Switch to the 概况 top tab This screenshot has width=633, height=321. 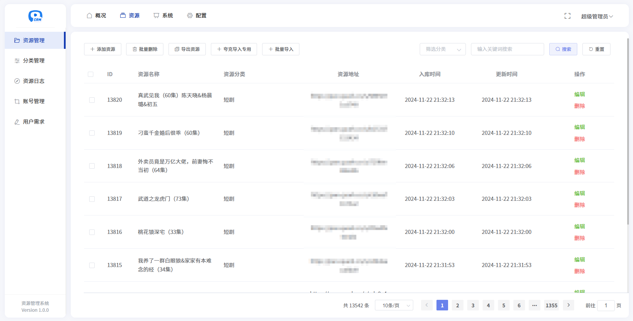(x=96, y=16)
